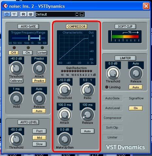Select Slow auto level speed
Image resolution: width=152 pixels, height=156 pixels.
39,144
